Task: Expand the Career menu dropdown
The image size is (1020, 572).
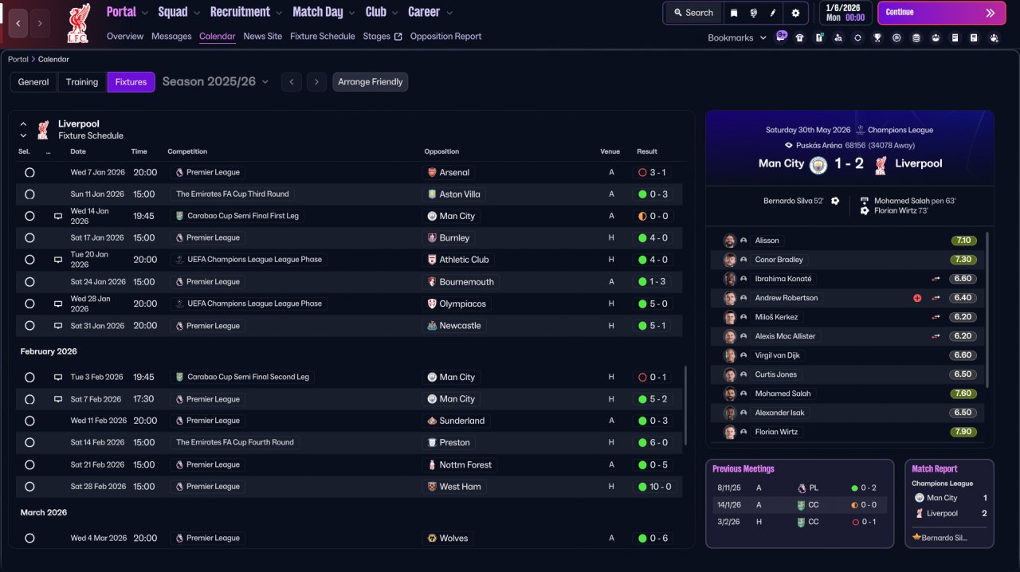Action: (x=449, y=13)
